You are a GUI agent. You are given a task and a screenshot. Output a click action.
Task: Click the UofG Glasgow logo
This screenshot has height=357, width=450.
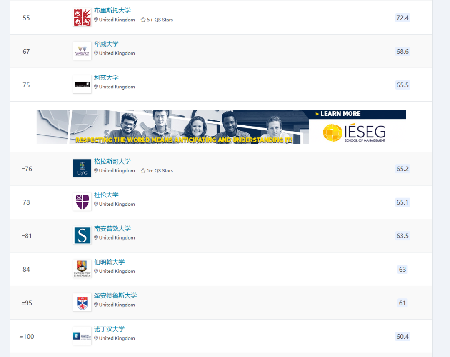82,168
